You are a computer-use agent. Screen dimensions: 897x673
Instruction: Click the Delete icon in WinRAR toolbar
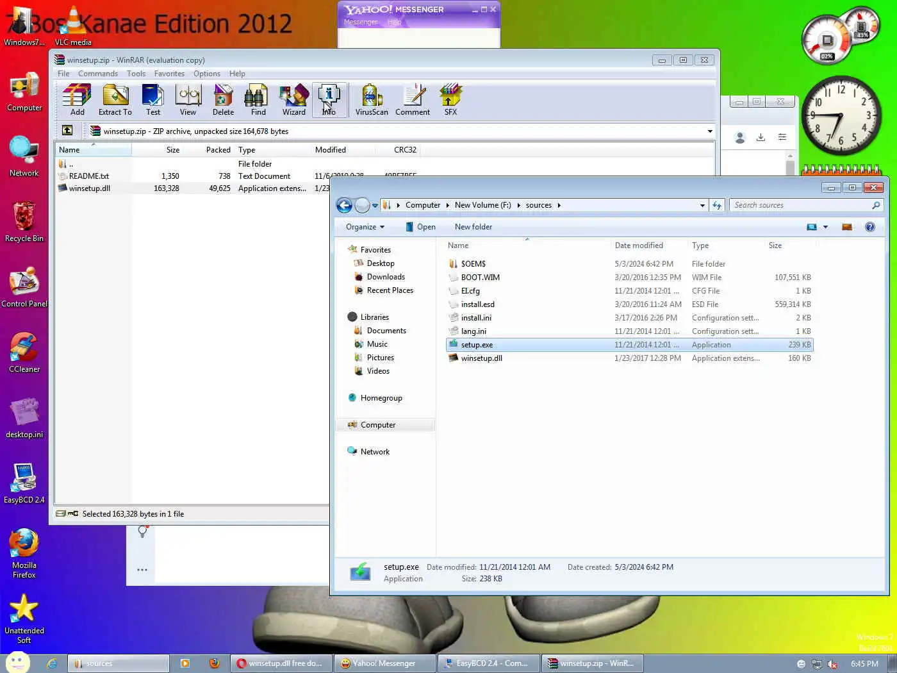coord(223,100)
